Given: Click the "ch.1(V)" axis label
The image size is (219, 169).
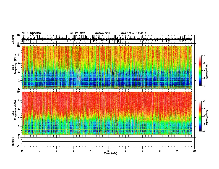Looking at the screenshot, I should tap(13, 39).
